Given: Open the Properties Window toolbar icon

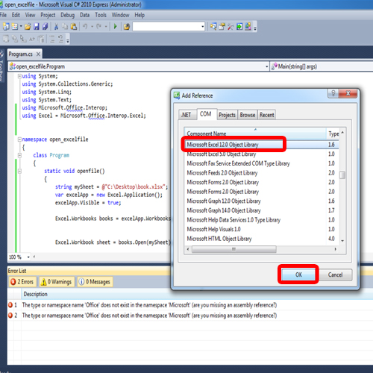Looking at the screenshot, I should click(222, 26).
